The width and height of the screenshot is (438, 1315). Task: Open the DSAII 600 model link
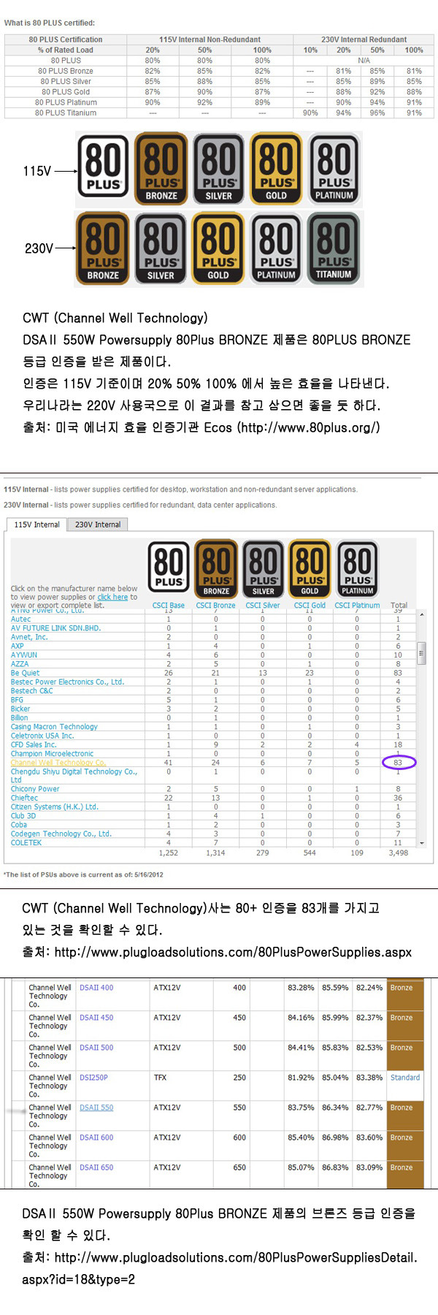click(96, 1137)
